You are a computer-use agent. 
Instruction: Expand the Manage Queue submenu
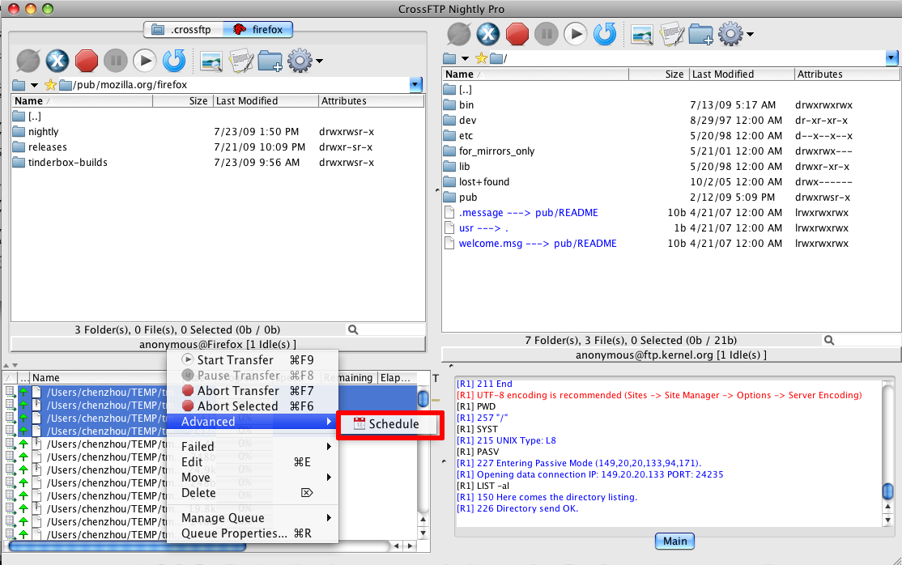pos(252,518)
